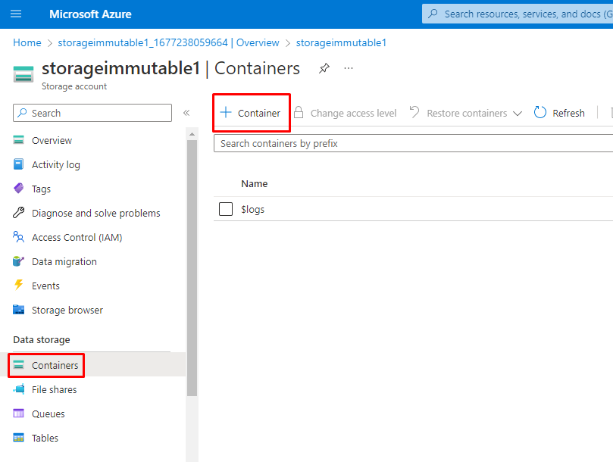Open Data migration menu item
The width and height of the screenshot is (613, 462).
pyautogui.click(x=64, y=261)
